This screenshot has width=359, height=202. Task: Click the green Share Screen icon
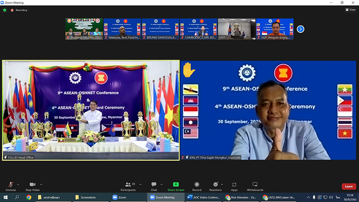(175, 184)
